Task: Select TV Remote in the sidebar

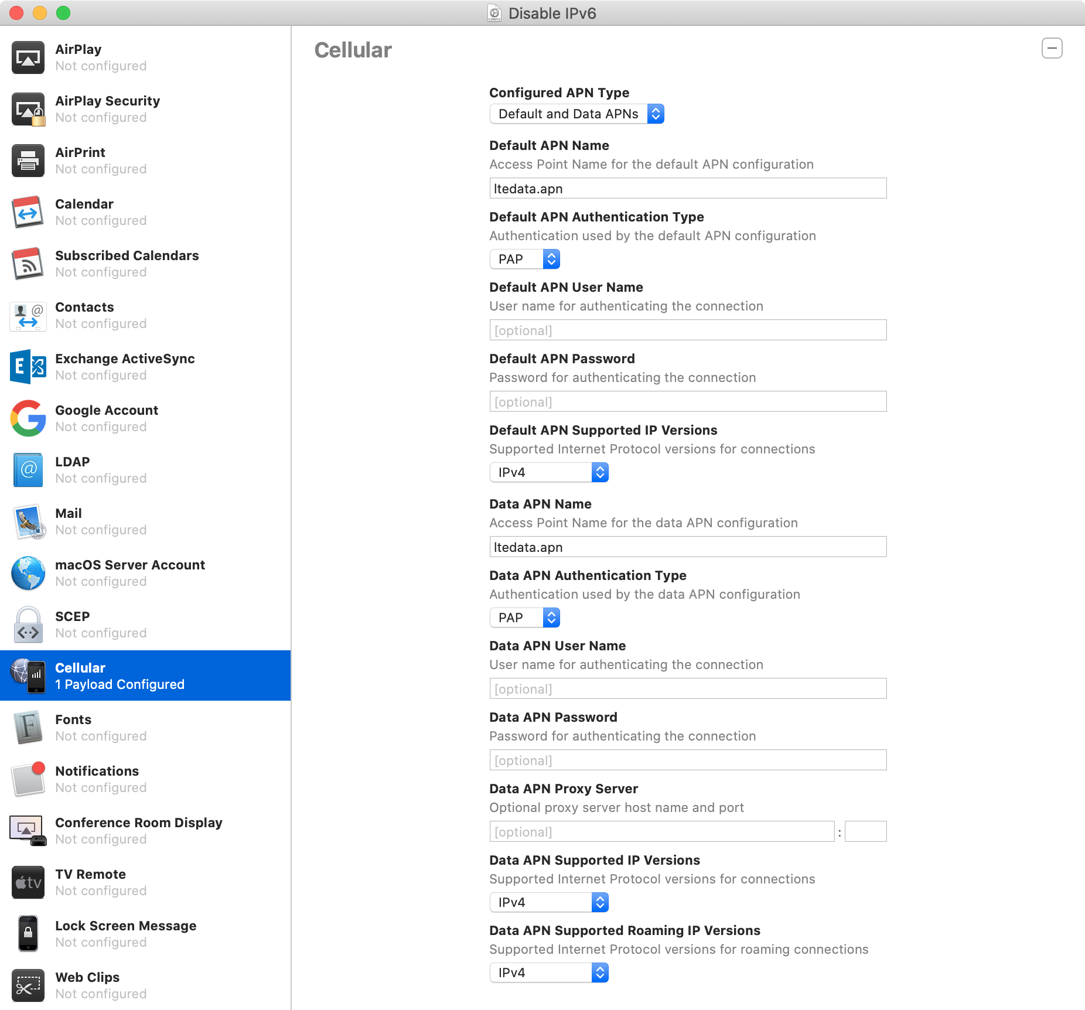Action: pos(145,882)
